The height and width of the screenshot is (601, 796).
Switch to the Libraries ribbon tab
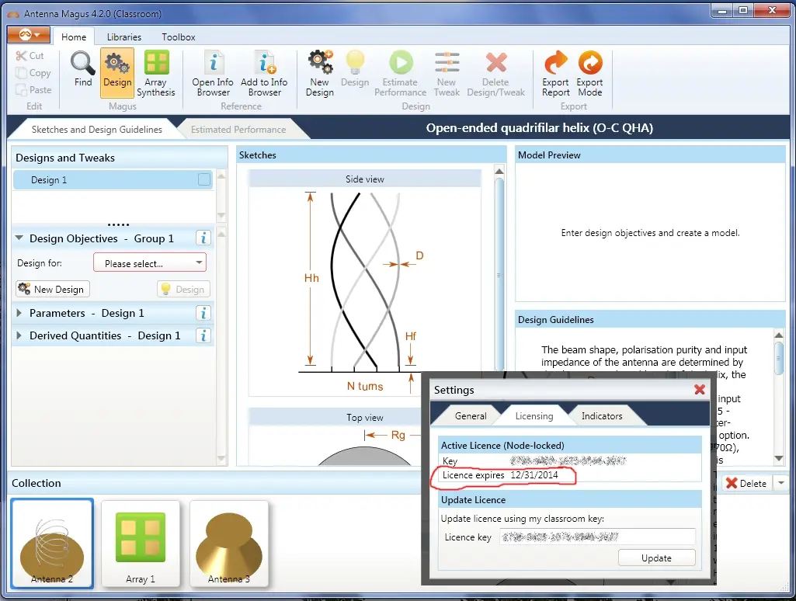124,37
